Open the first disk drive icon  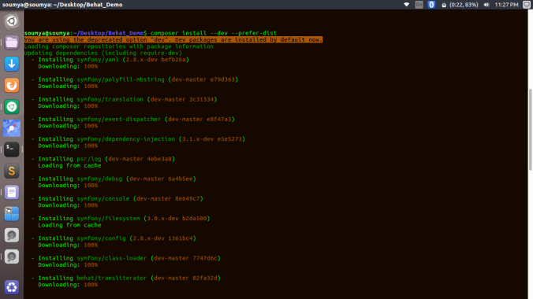[12, 235]
